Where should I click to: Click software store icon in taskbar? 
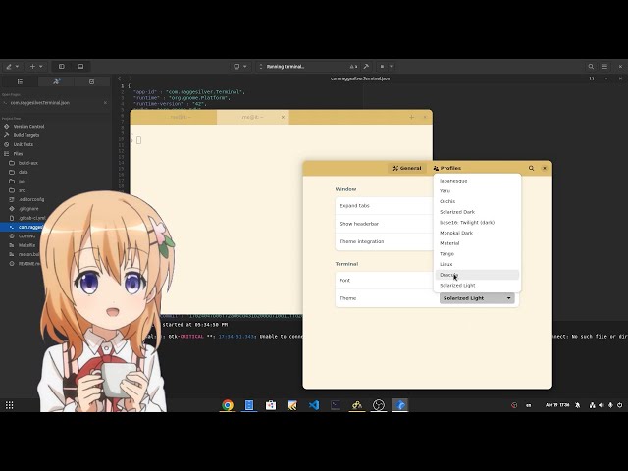271,405
